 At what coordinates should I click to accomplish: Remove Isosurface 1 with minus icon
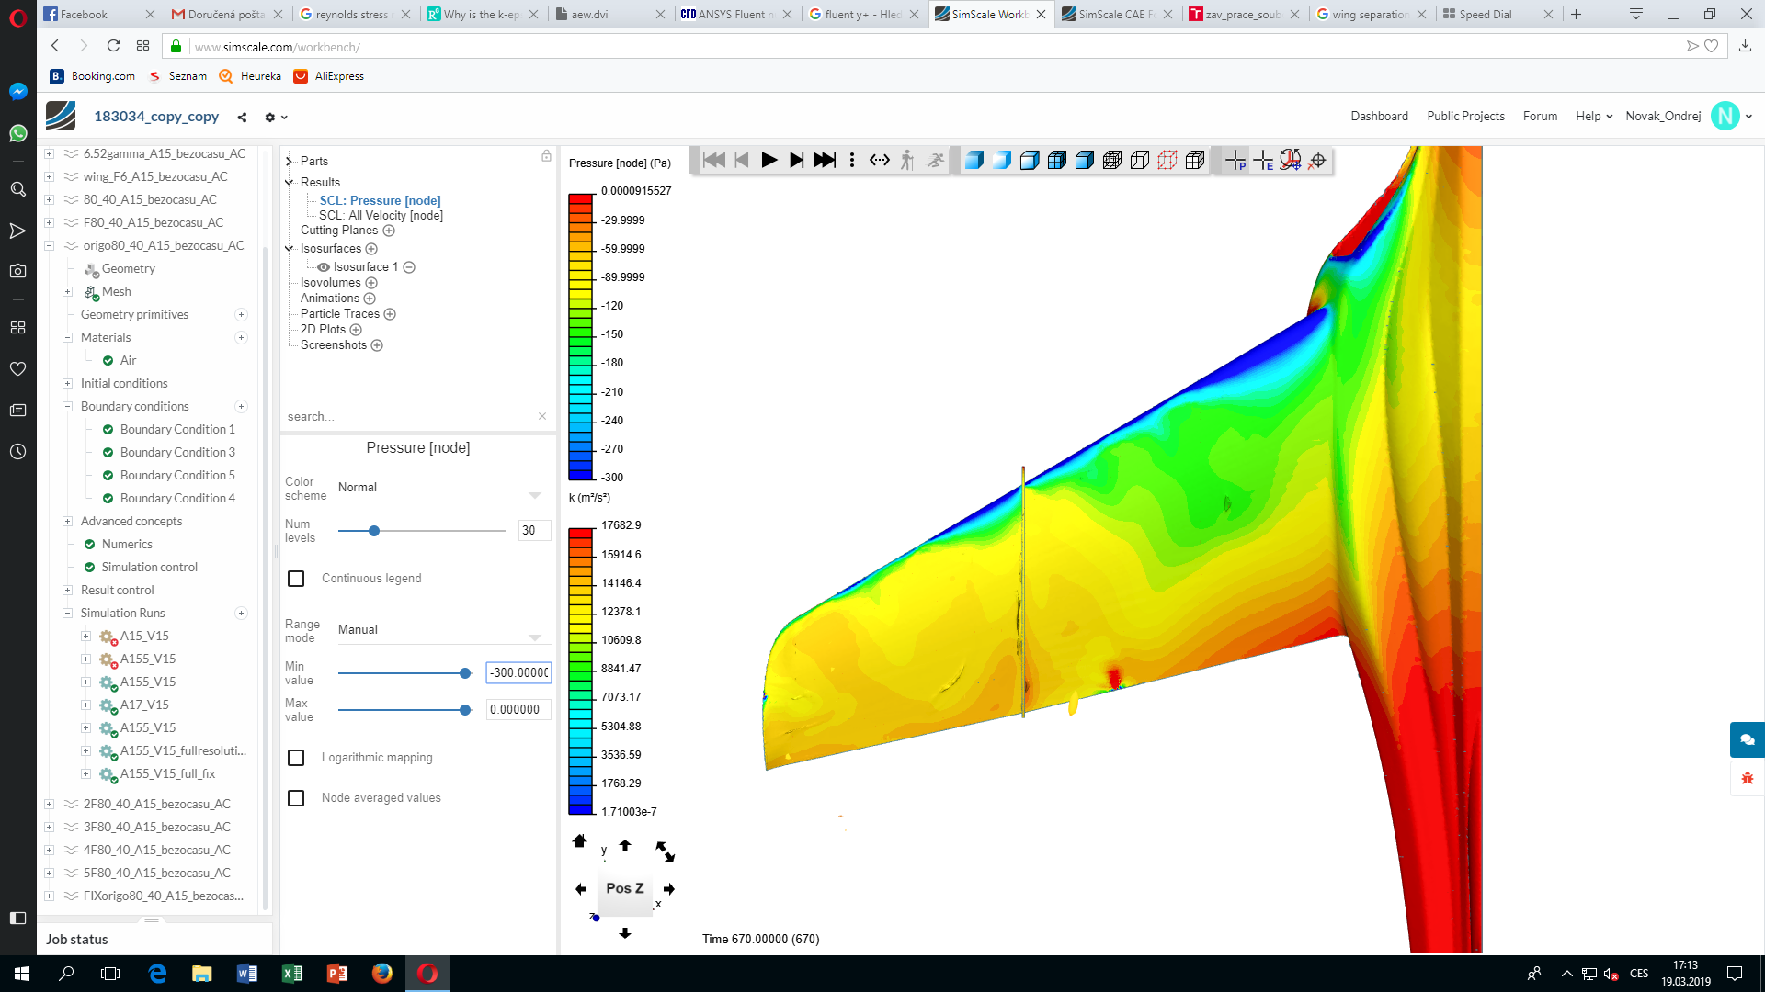click(x=409, y=267)
